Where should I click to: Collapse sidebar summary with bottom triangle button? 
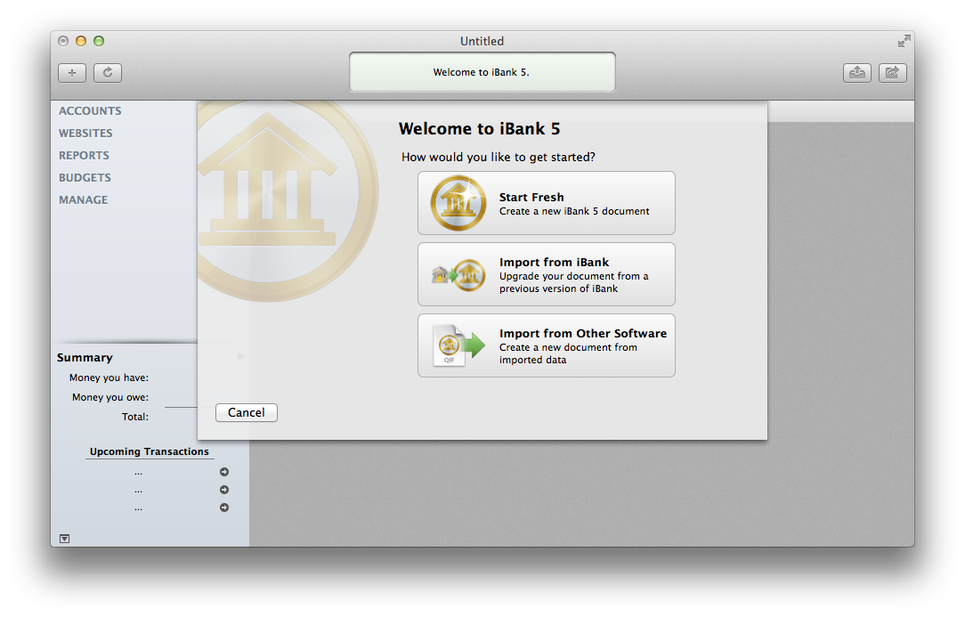pyautogui.click(x=65, y=539)
